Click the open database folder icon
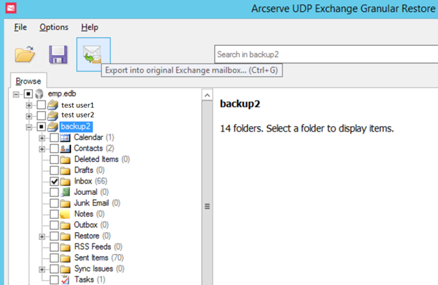This screenshot has height=285, width=438. 25,54
